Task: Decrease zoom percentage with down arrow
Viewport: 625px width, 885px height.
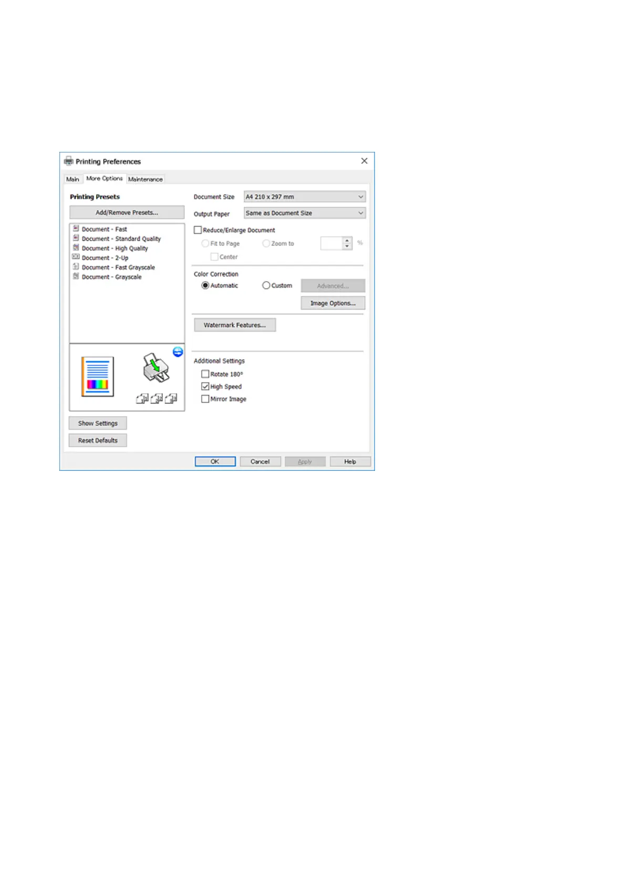Action: (347, 246)
